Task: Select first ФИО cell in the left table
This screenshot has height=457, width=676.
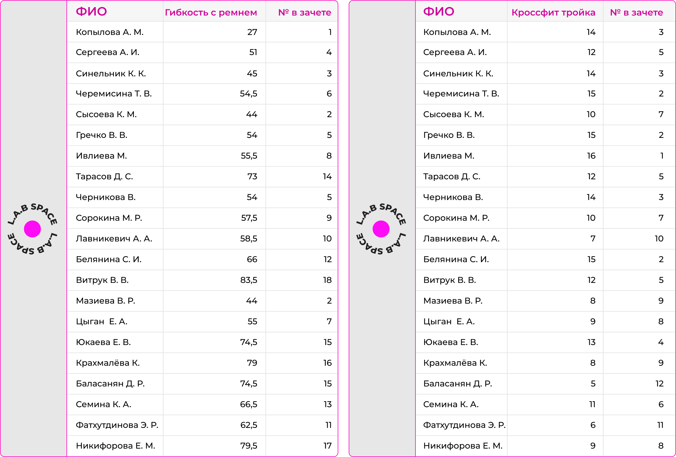Action: [115, 32]
